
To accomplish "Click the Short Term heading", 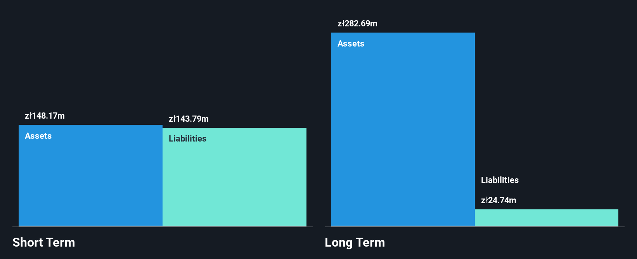I will click(x=44, y=242).
